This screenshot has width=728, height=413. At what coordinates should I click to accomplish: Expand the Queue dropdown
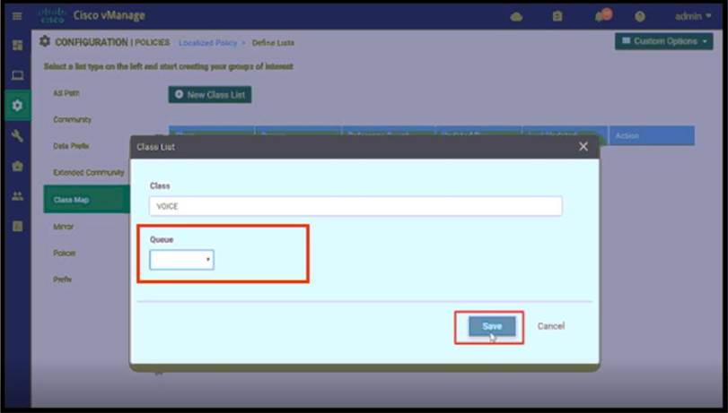pyautogui.click(x=182, y=260)
